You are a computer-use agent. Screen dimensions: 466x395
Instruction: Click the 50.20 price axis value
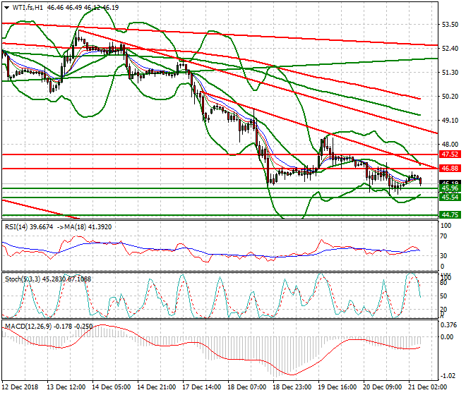(450, 96)
